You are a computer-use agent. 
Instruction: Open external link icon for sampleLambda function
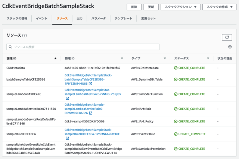coord(67,99)
